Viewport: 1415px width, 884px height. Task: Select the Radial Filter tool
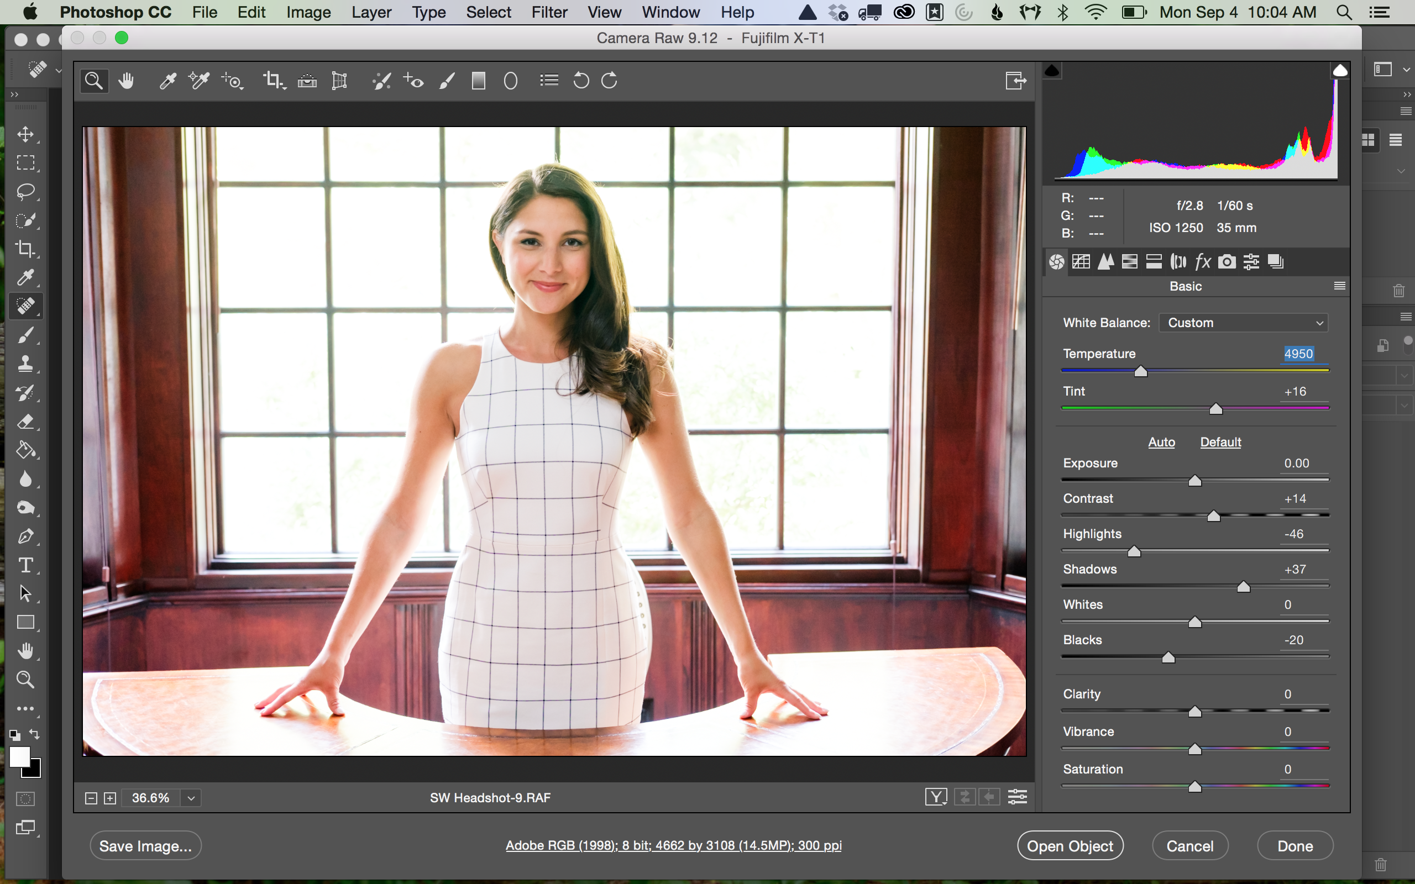coord(511,81)
